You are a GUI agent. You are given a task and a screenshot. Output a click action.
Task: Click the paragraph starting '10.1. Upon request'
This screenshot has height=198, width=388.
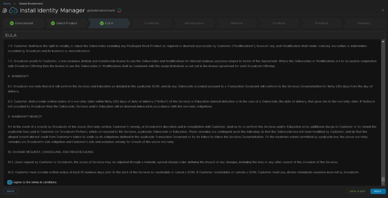(x=173, y=162)
